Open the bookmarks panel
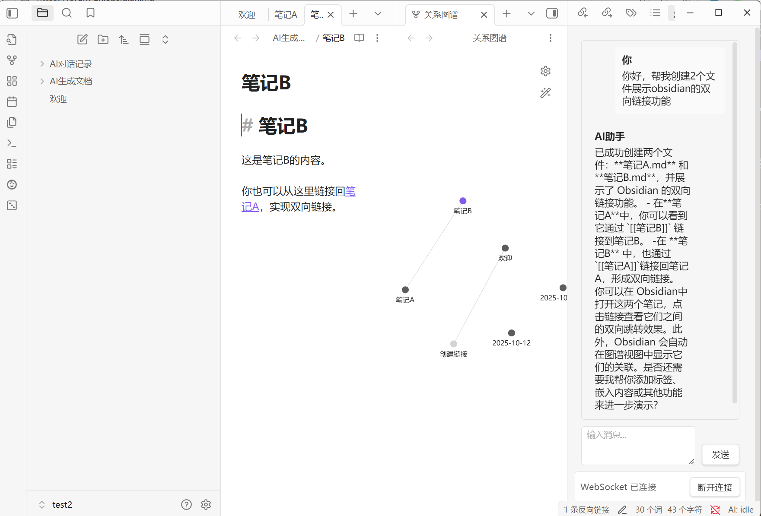761x516 pixels. [x=90, y=13]
